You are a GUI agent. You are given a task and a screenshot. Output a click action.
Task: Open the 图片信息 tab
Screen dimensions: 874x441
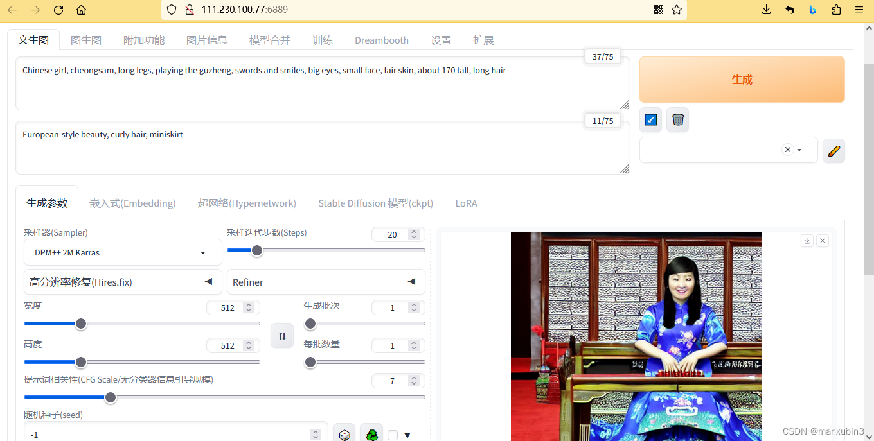click(x=207, y=40)
